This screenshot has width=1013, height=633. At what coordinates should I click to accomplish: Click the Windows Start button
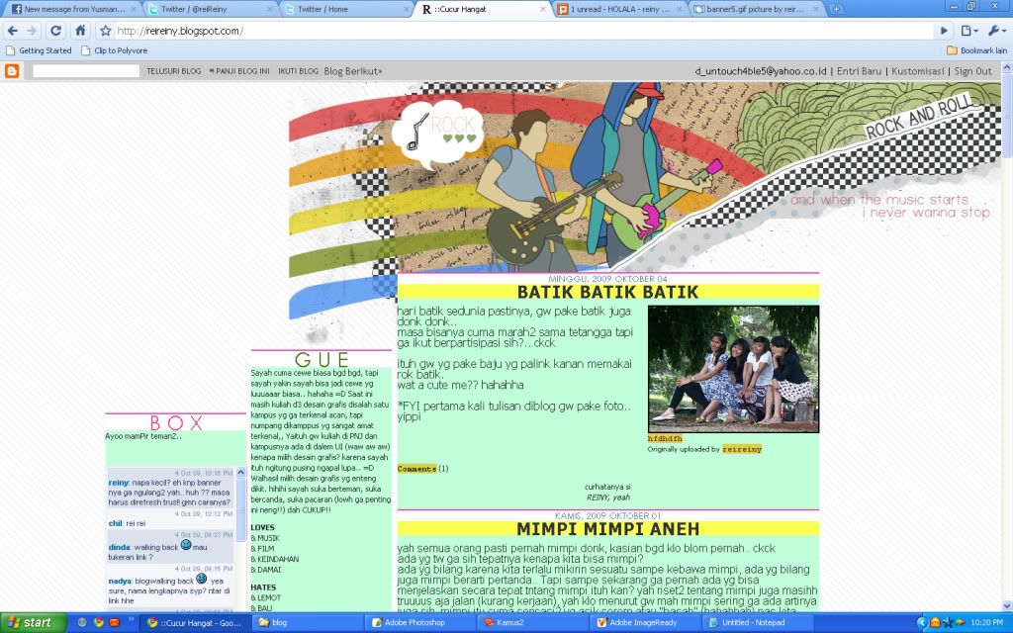pos(30,622)
